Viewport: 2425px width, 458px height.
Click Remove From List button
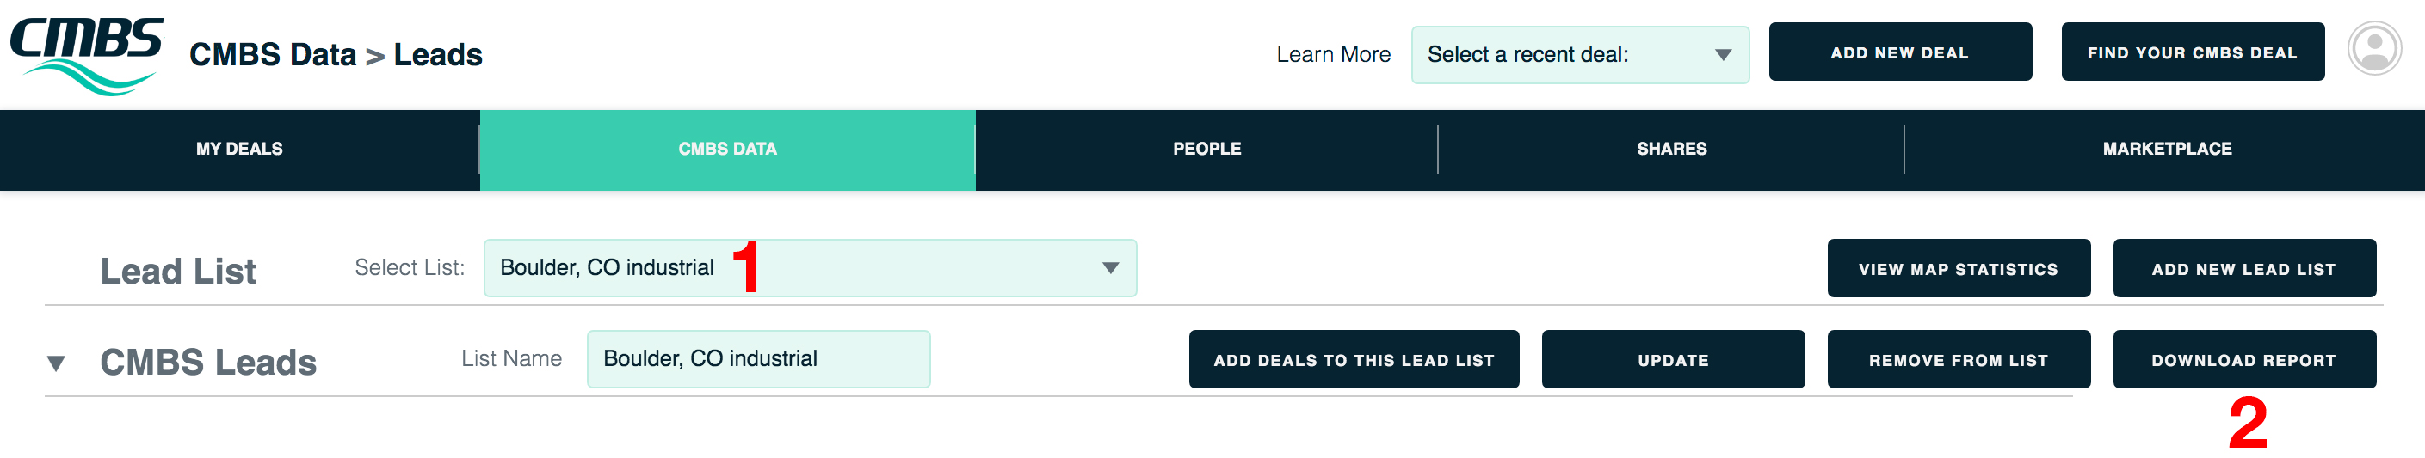click(x=1958, y=359)
